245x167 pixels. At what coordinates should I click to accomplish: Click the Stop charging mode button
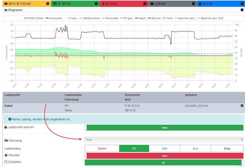click(x=227, y=149)
